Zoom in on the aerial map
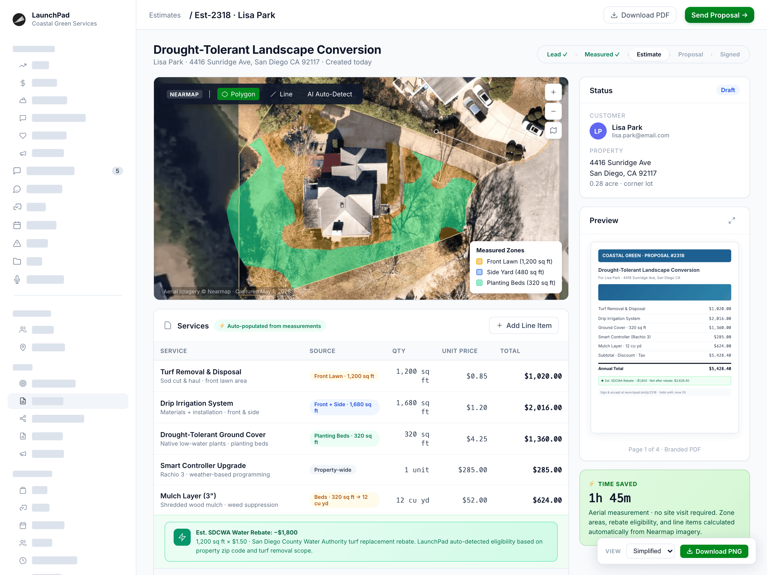Screen dimensions: 767x575 (553, 92)
